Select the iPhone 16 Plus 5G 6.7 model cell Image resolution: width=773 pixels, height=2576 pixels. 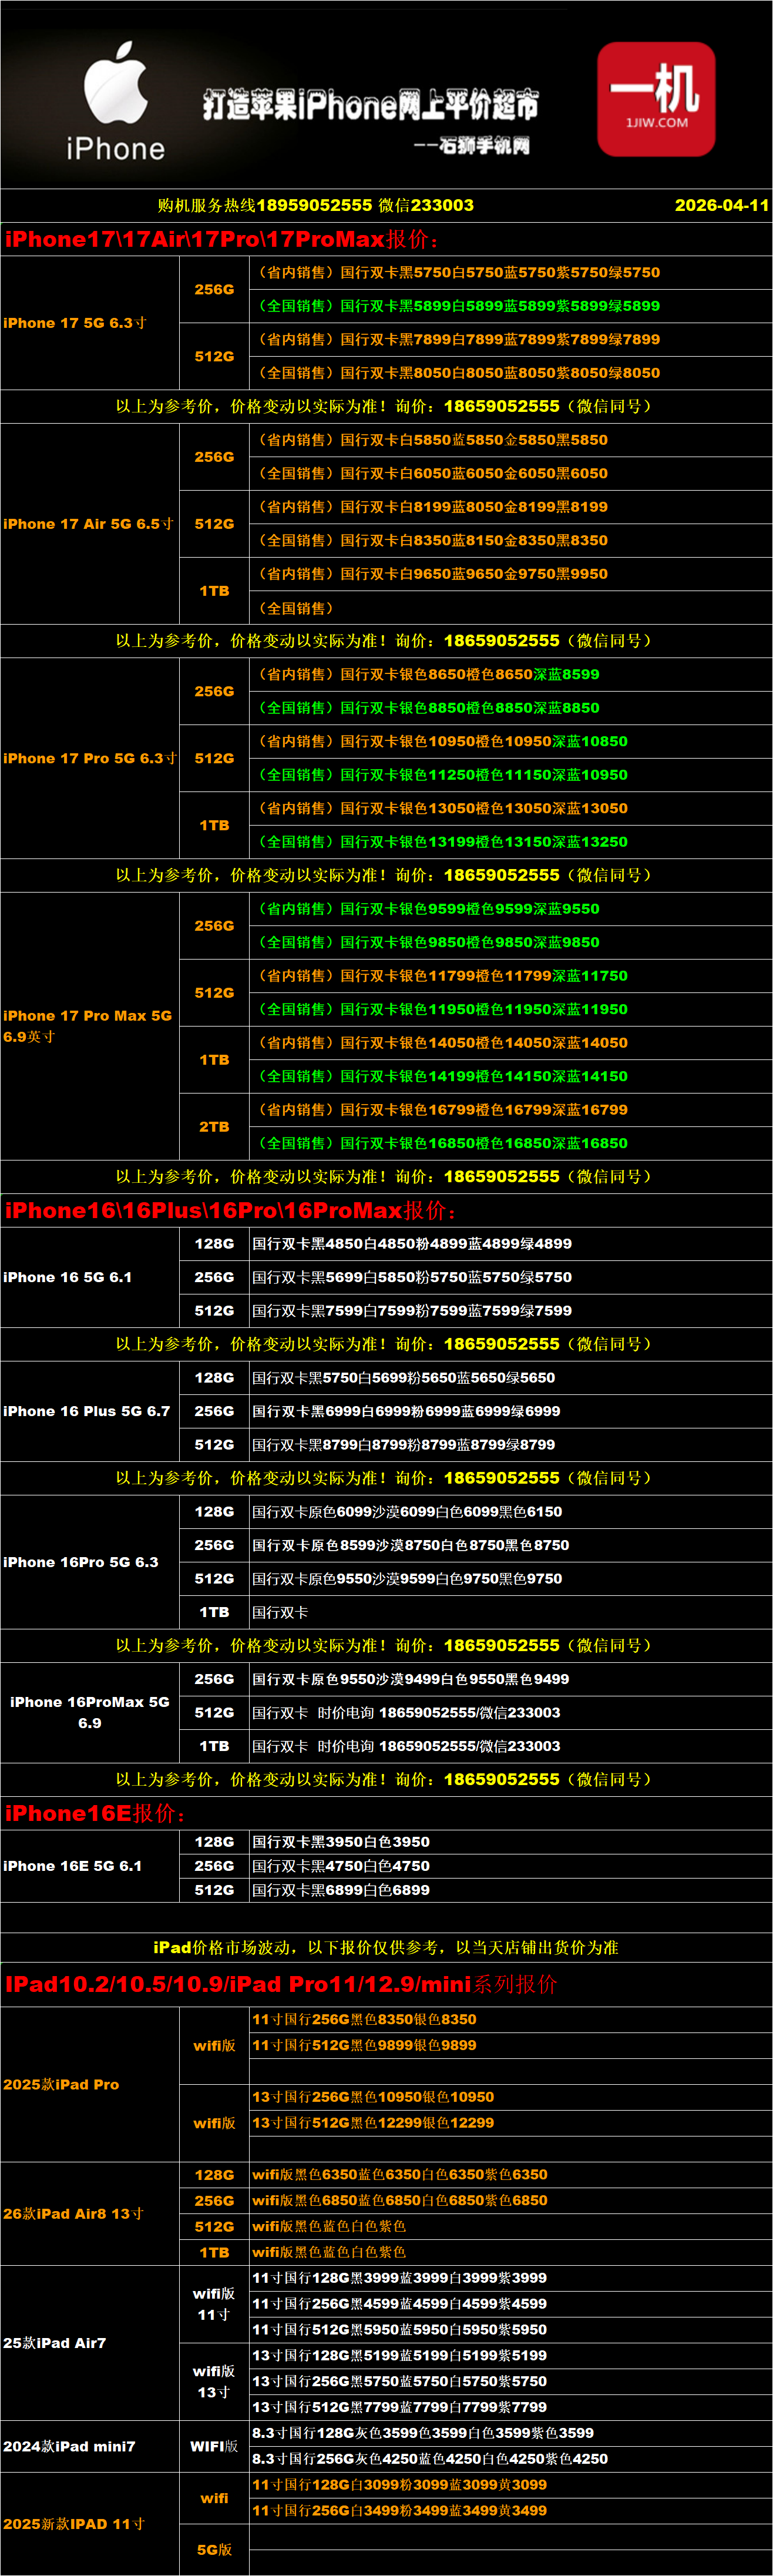click(87, 1411)
